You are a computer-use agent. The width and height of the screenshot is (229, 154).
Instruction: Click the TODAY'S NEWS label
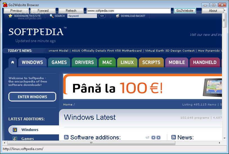(x=20, y=50)
